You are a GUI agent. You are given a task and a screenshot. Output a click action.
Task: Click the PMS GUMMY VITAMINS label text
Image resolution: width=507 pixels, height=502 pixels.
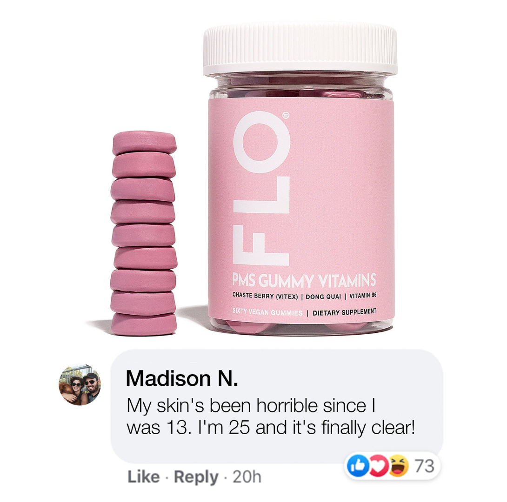click(304, 280)
